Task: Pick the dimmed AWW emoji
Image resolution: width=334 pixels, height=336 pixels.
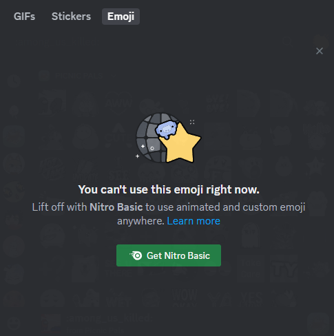Action: pos(118,103)
